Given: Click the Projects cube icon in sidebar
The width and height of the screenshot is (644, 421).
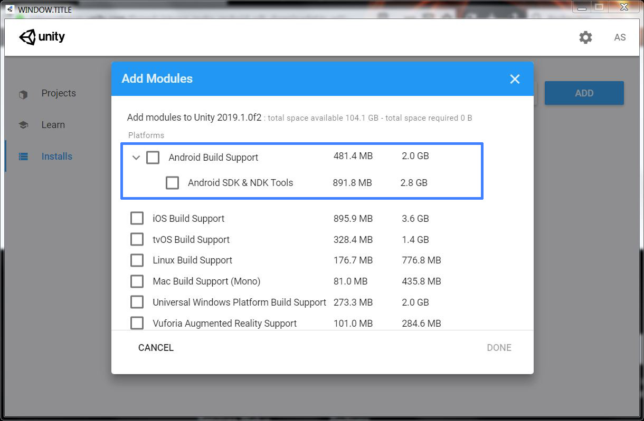Looking at the screenshot, I should 23,94.
